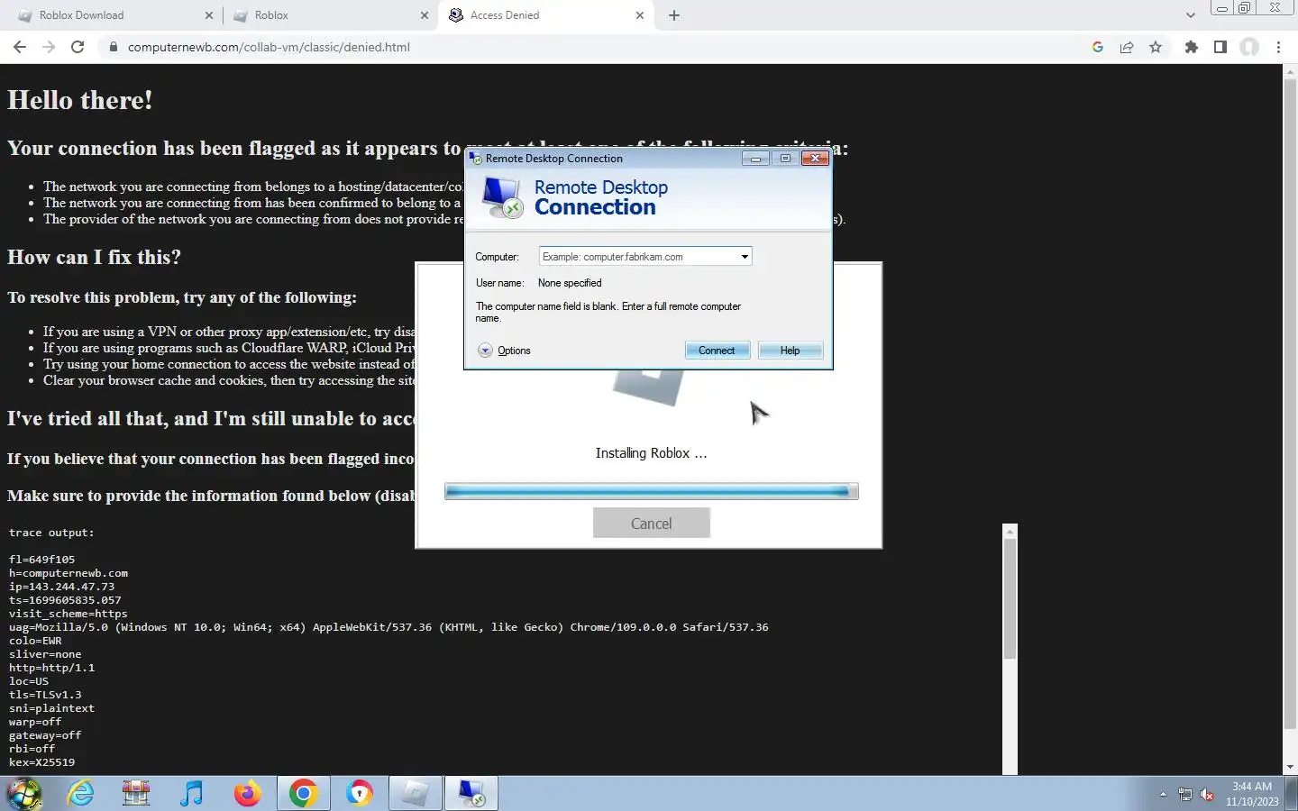
Task: Click 'None specified' user name text
Action: [x=570, y=283]
